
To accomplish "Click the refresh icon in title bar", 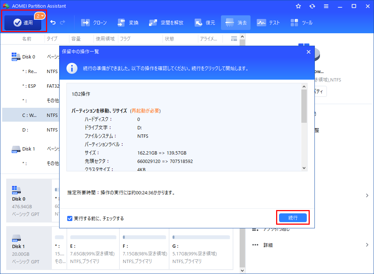I will tap(312, 6).
